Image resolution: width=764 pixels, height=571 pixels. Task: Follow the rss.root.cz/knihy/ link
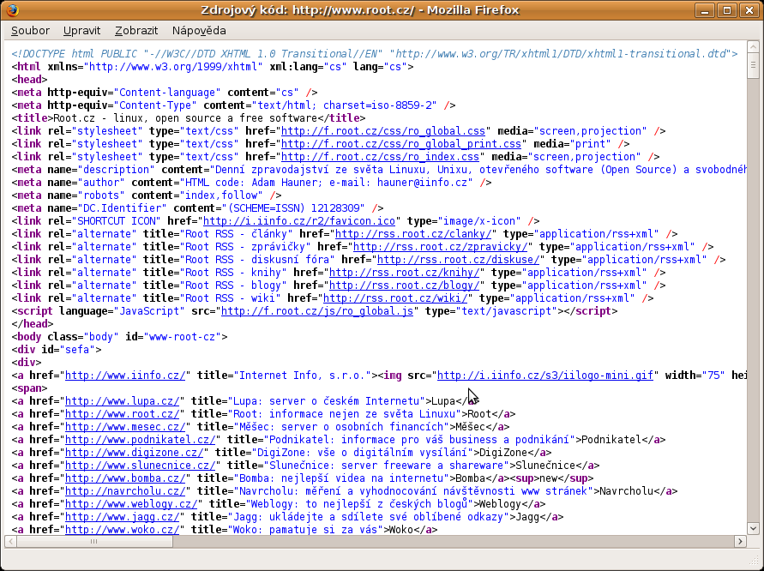[x=404, y=273]
